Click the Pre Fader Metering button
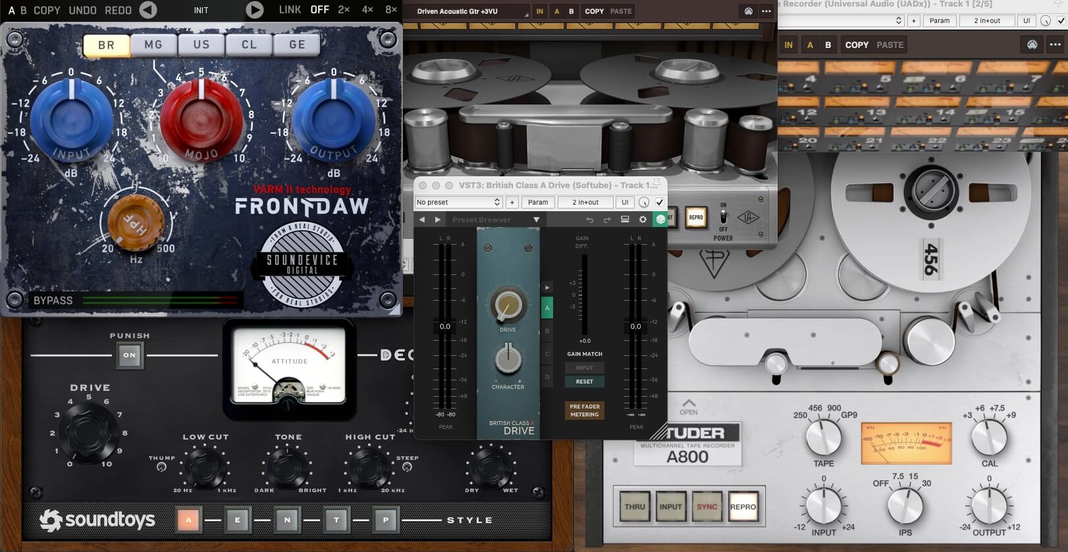 tap(584, 411)
